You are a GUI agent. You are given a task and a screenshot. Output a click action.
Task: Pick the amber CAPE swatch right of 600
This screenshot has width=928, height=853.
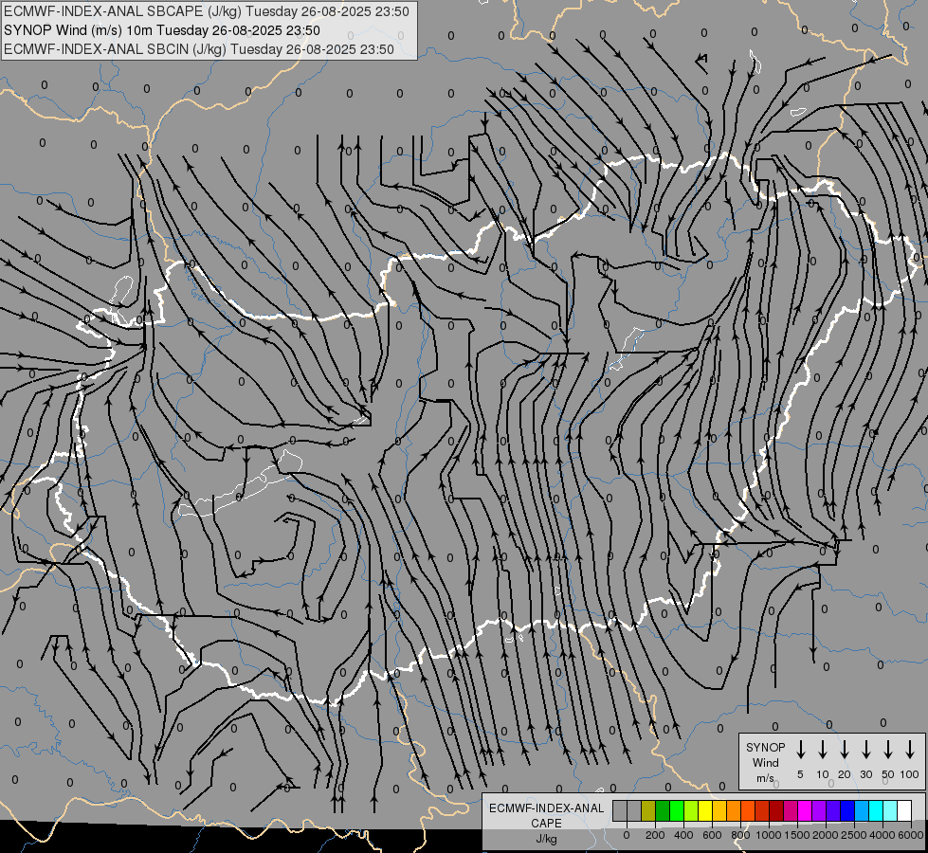tap(719, 811)
